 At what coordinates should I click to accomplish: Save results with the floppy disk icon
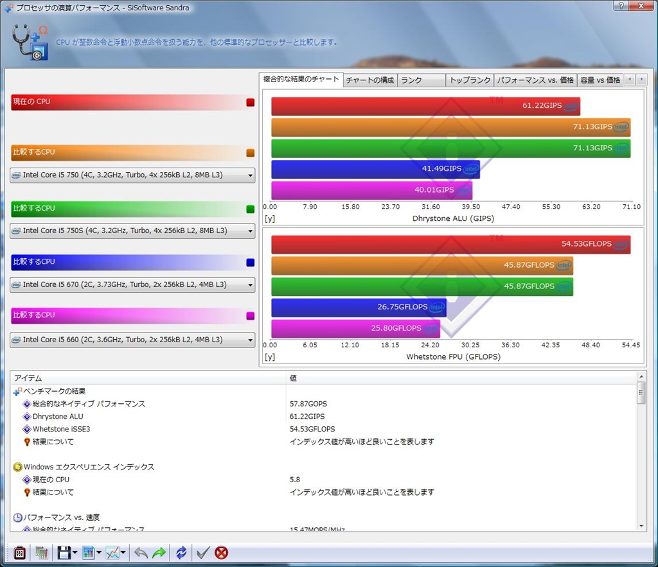[x=64, y=553]
